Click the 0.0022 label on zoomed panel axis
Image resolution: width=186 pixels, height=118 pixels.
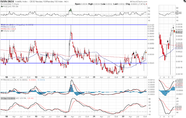[179, 52]
